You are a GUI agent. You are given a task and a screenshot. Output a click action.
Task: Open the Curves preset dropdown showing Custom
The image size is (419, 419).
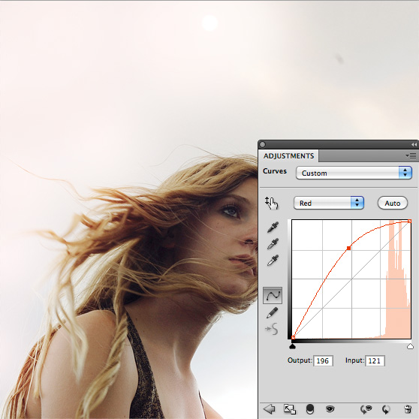[x=354, y=173]
